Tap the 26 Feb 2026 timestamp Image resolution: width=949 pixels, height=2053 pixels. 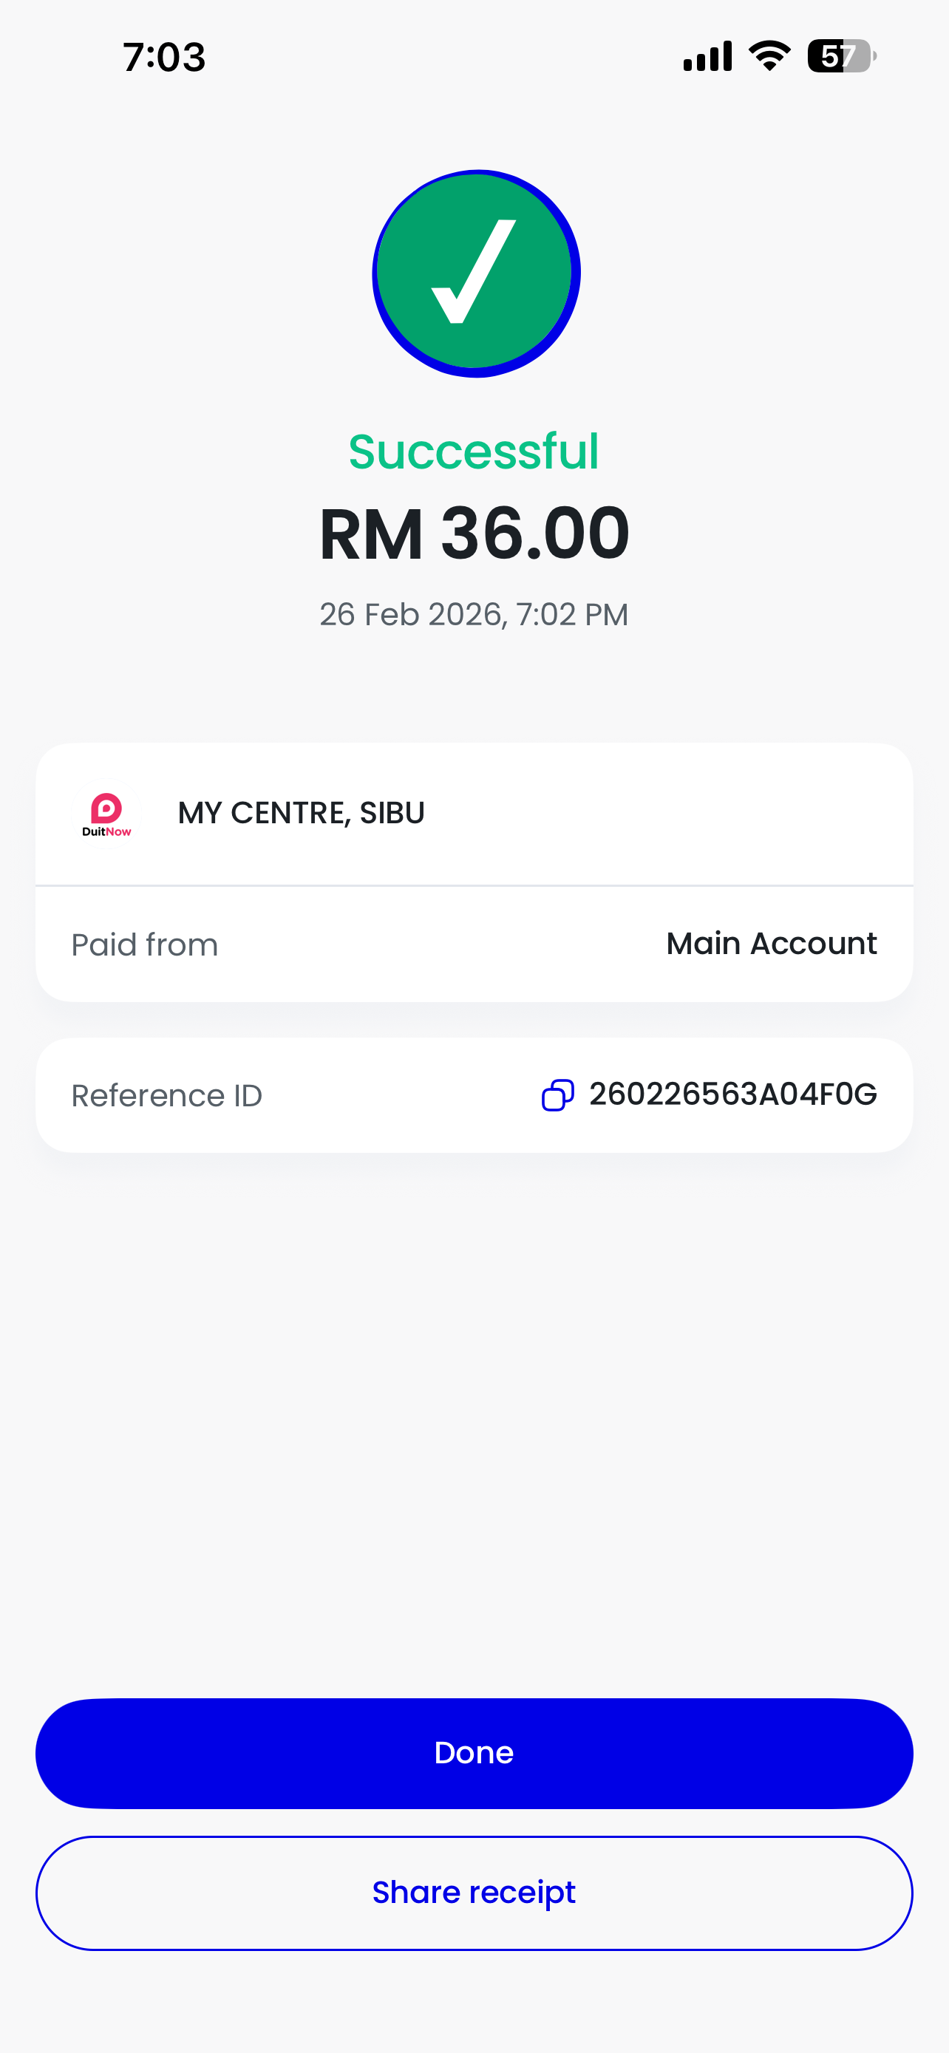click(x=474, y=614)
